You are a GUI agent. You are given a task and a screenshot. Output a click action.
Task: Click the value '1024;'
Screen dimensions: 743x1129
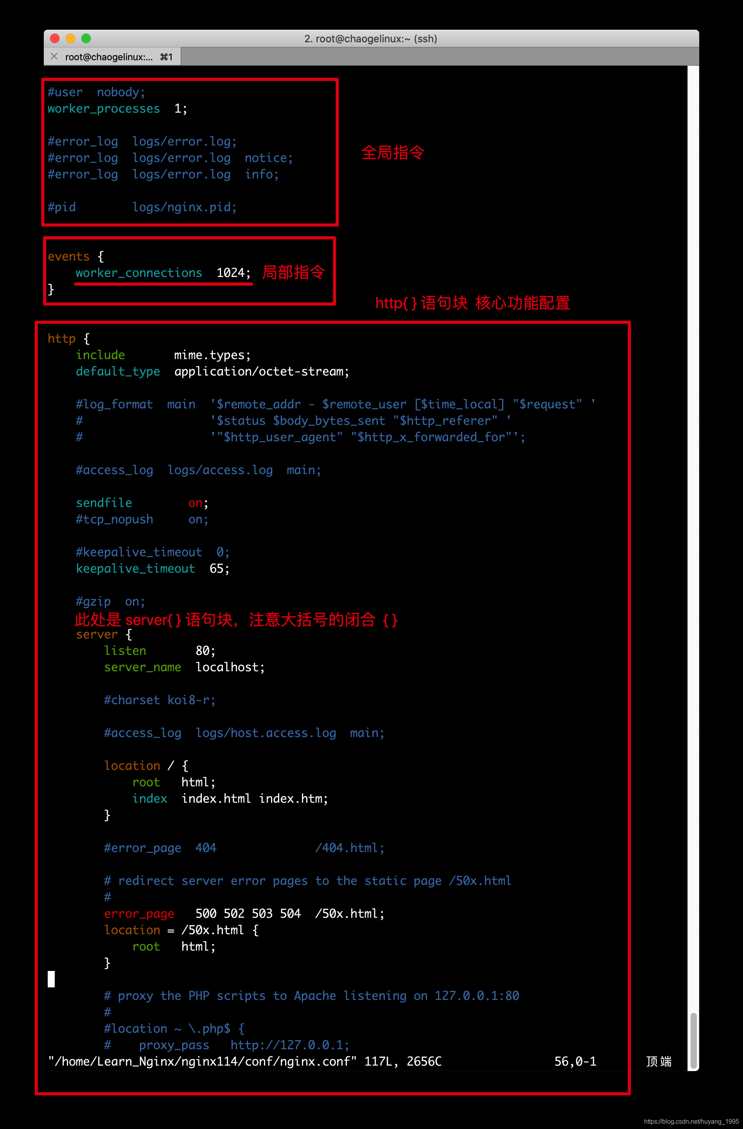[x=233, y=273]
